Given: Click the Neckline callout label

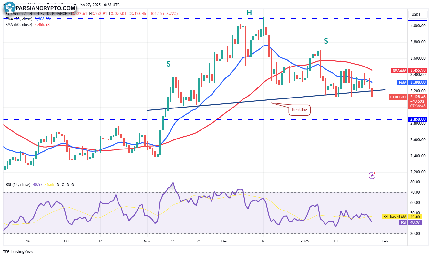Looking at the screenshot, I should click(x=299, y=110).
